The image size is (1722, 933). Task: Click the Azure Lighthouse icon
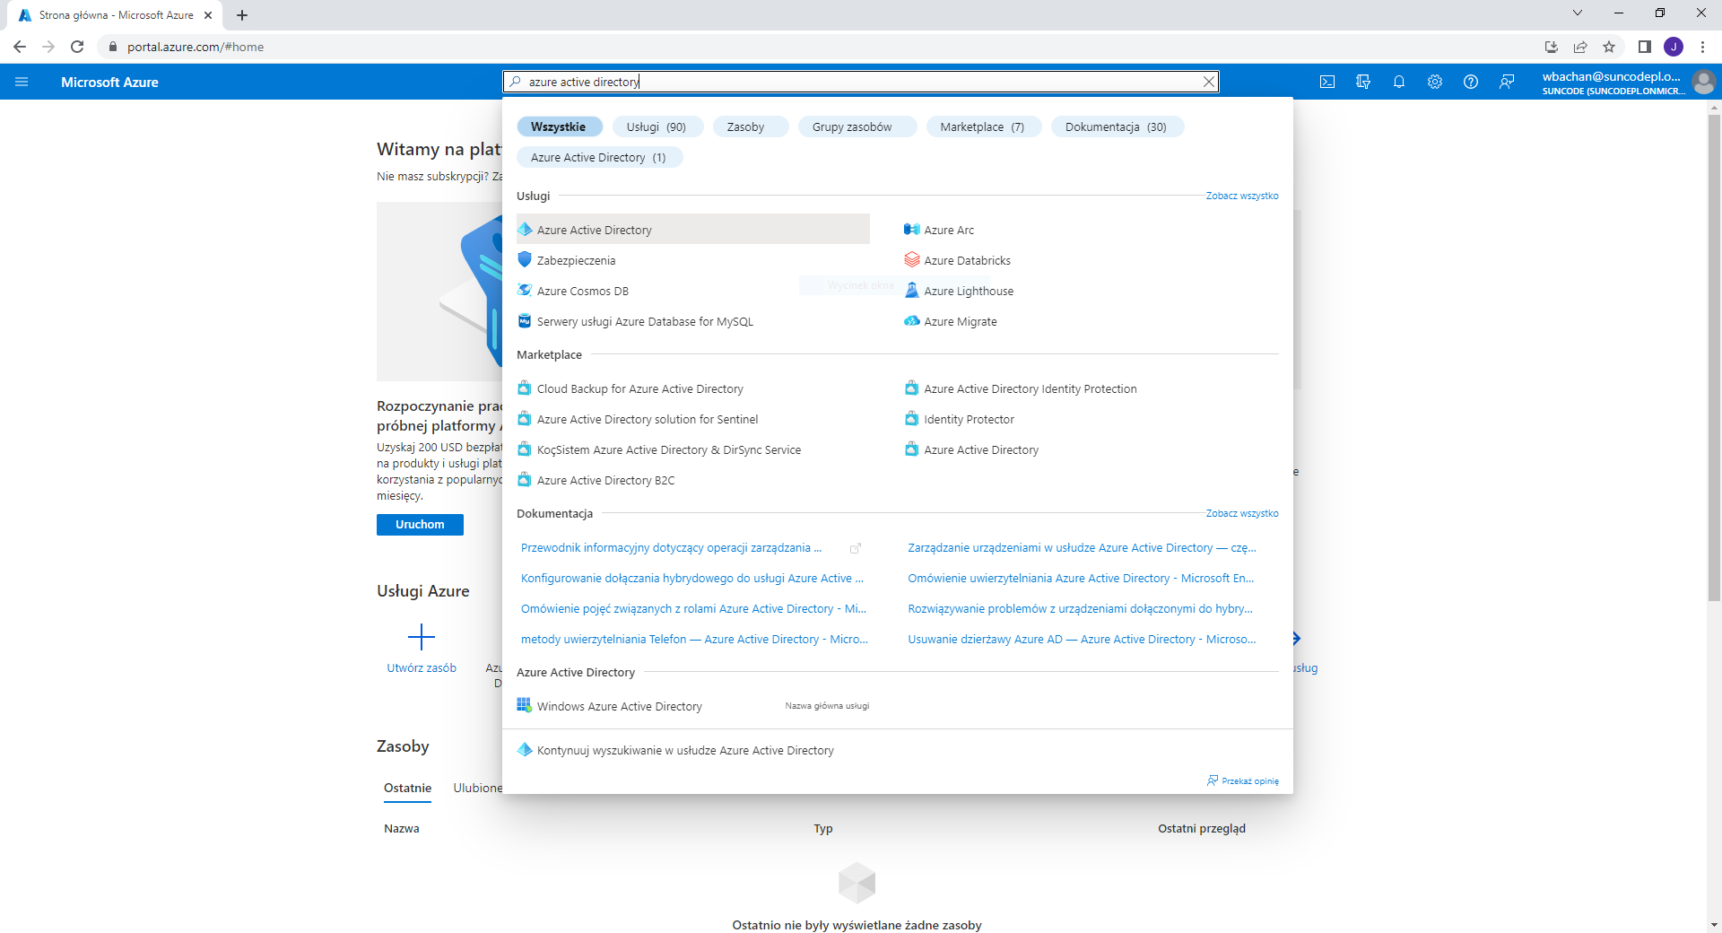[912, 291]
